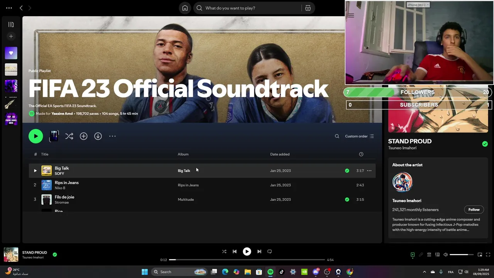Download the playlist
Viewport: 494px width, 278px height.
coord(98,136)
